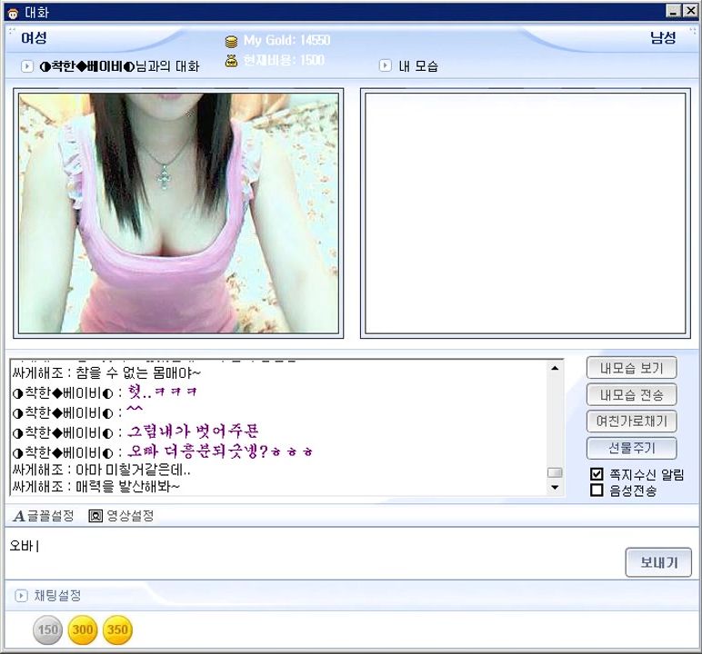Image resolution: width=702 pixels, height=654 pixels.
Task: Expand the 내 모습 panel arrow
Action: coord(386,65)
